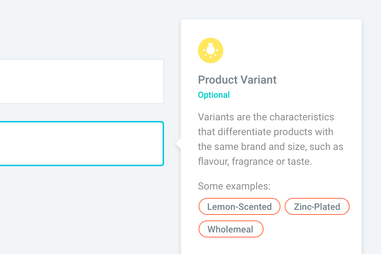Click the word "flavour" in the description

click(213, 161)
